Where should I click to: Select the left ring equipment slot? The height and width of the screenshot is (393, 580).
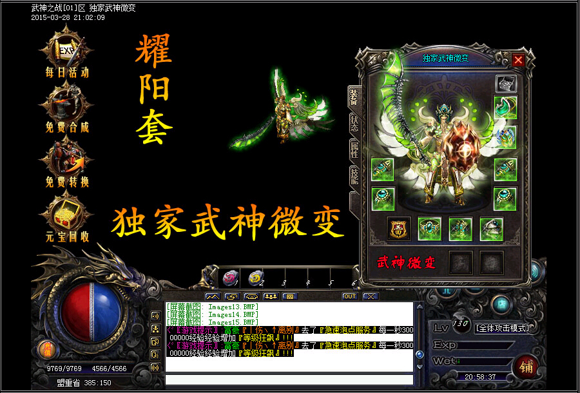[x=382, y=199]
